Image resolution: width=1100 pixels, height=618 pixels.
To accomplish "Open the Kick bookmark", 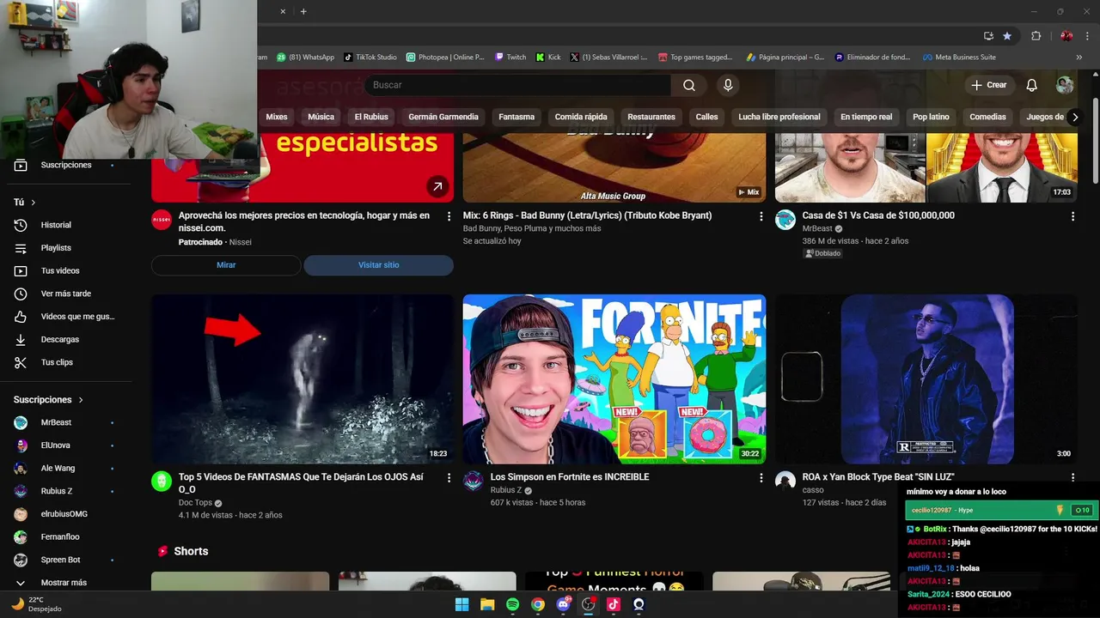I will [x=548, y=58].
